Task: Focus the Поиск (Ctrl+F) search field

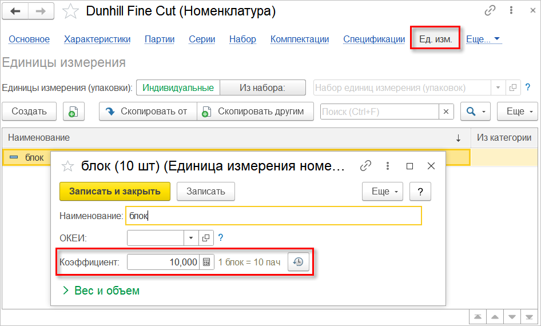Action: [380, 112]
